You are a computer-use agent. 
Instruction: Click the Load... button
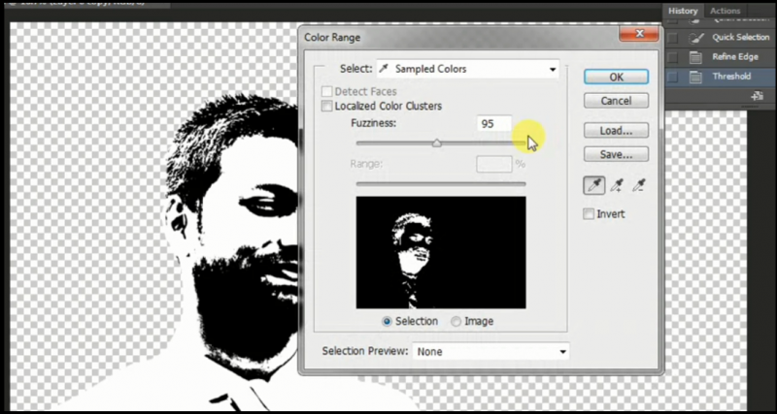click(x=616, y=131)
